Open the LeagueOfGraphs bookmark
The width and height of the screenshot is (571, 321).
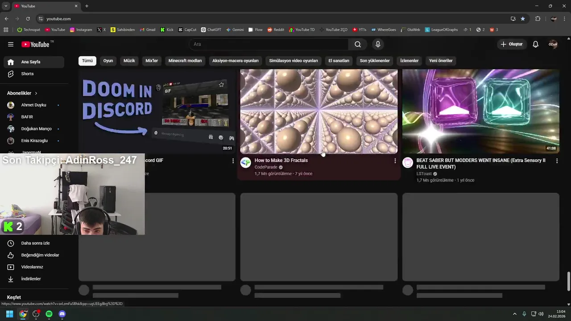(x=442, y=30)
